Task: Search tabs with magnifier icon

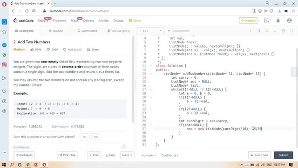Action: click(267, 3)
